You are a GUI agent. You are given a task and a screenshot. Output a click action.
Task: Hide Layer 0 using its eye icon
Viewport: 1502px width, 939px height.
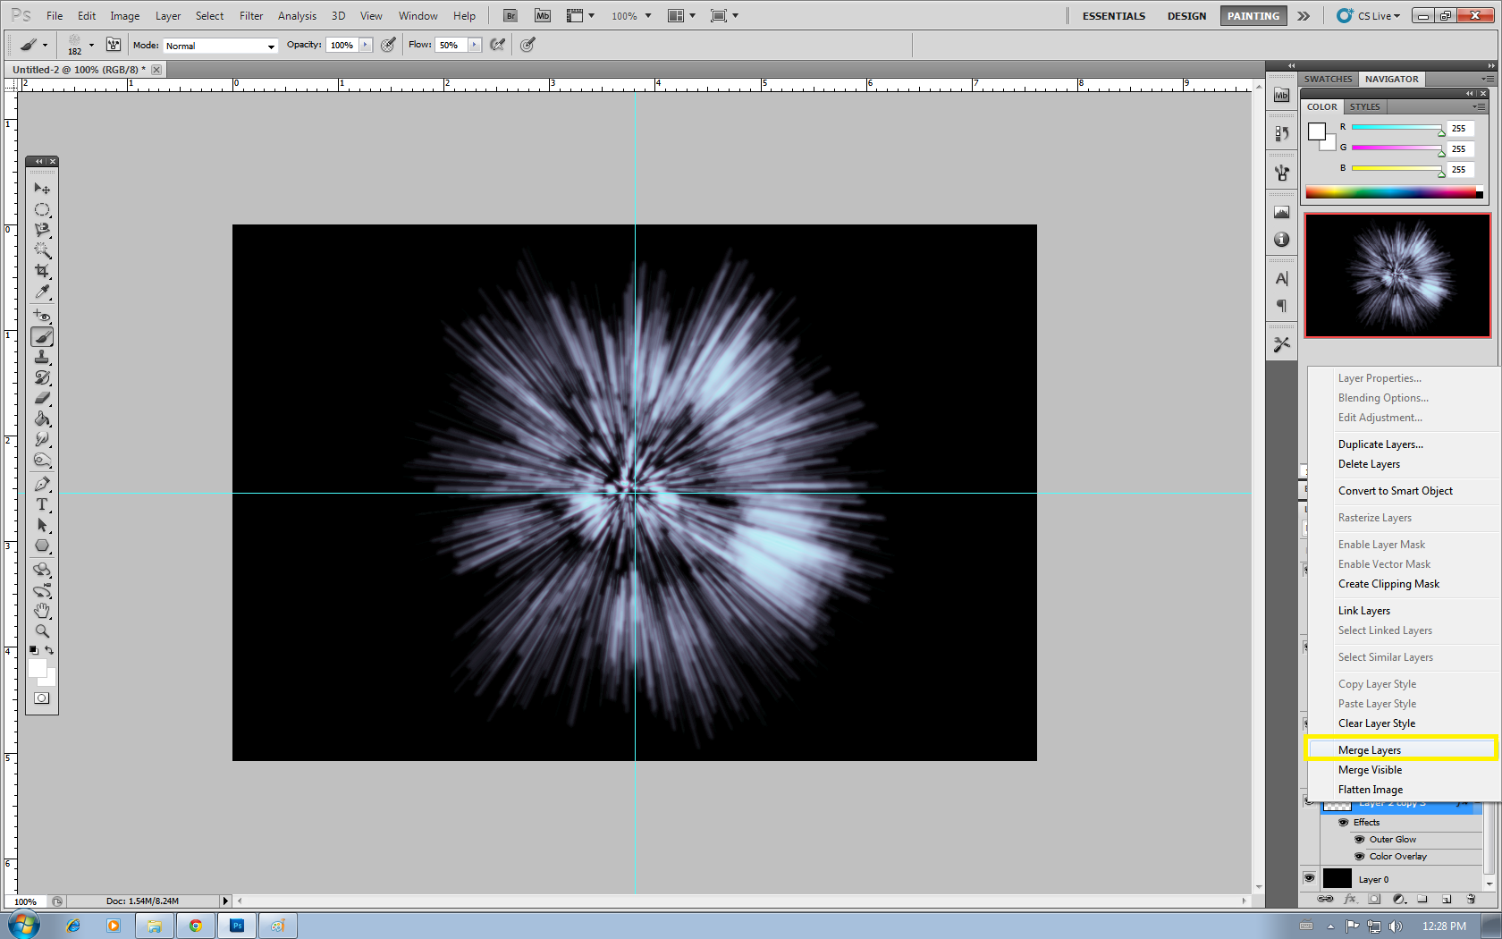(x=1309, y=878)
